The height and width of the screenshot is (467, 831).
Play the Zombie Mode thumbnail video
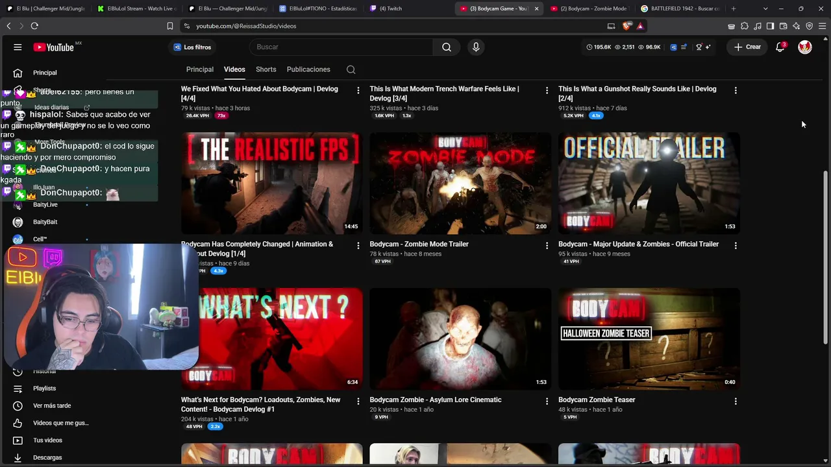tap(460, 184)
